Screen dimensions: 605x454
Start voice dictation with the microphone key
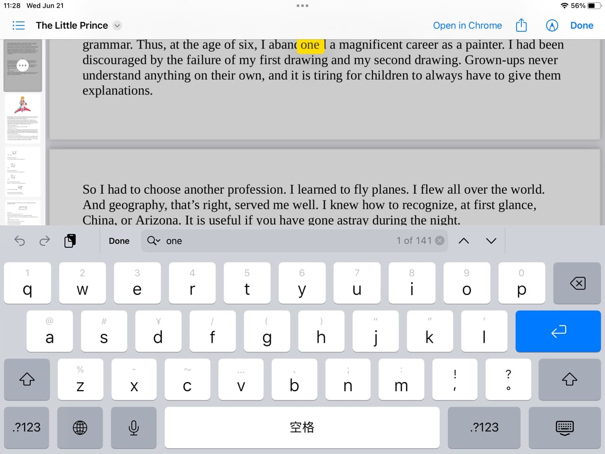pos(134,428)
